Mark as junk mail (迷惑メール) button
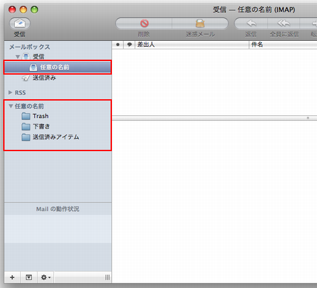Screen dimensions: 317x288 (200, 23)
